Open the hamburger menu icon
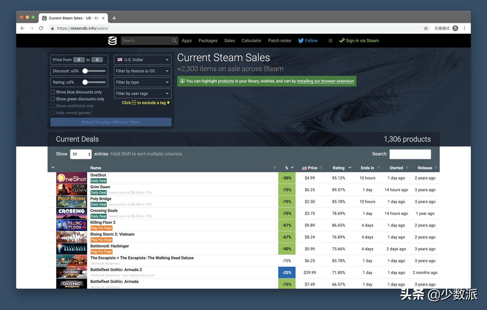The width and height of the screenshot is (487, 310). [330, 40]
